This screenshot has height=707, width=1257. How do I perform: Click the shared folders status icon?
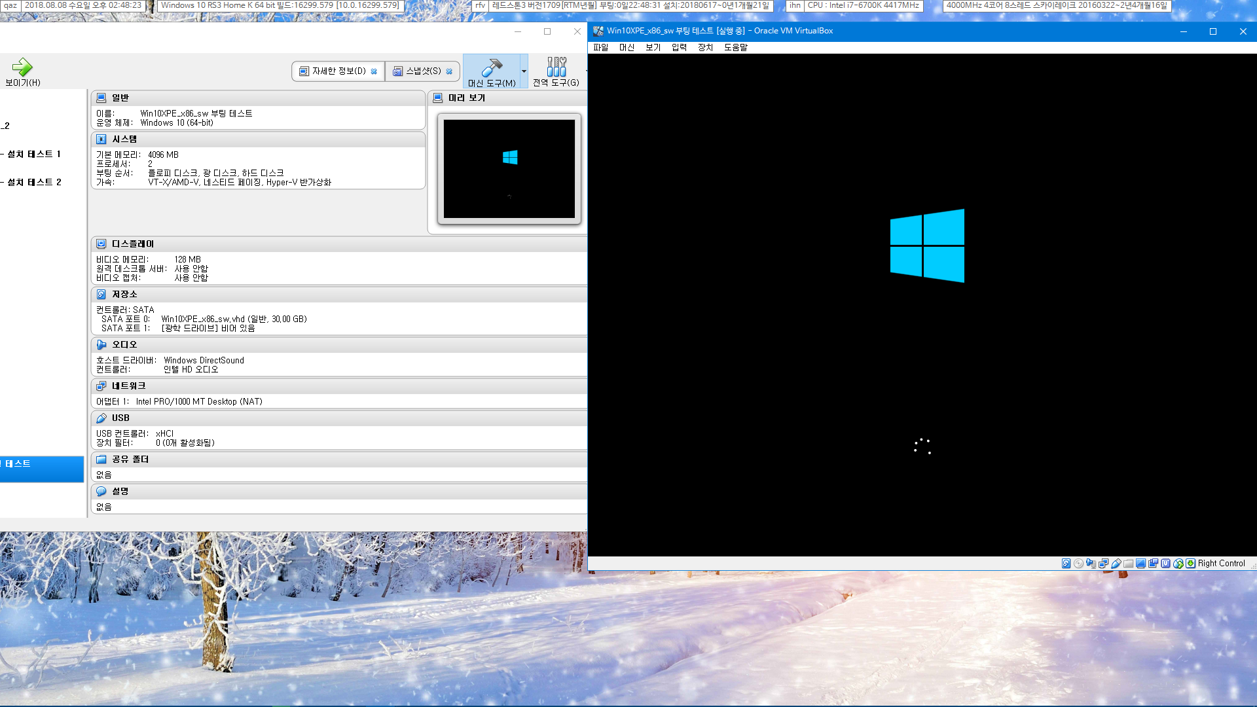click(1128, 563)
